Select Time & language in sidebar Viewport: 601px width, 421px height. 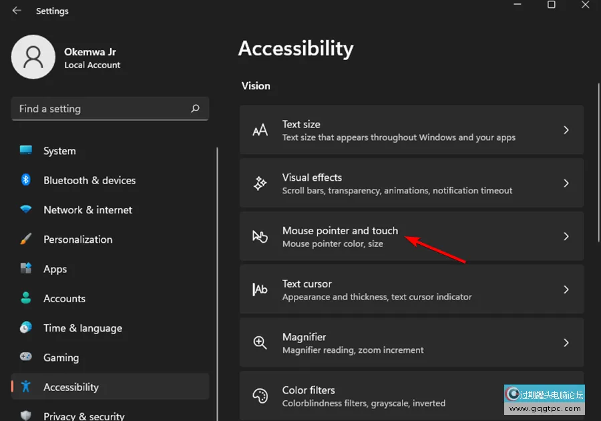82,328
